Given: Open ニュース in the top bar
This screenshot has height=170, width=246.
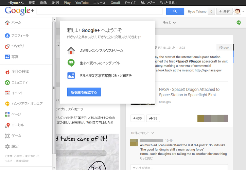Looking at the screenshot, I should [99, 3].
